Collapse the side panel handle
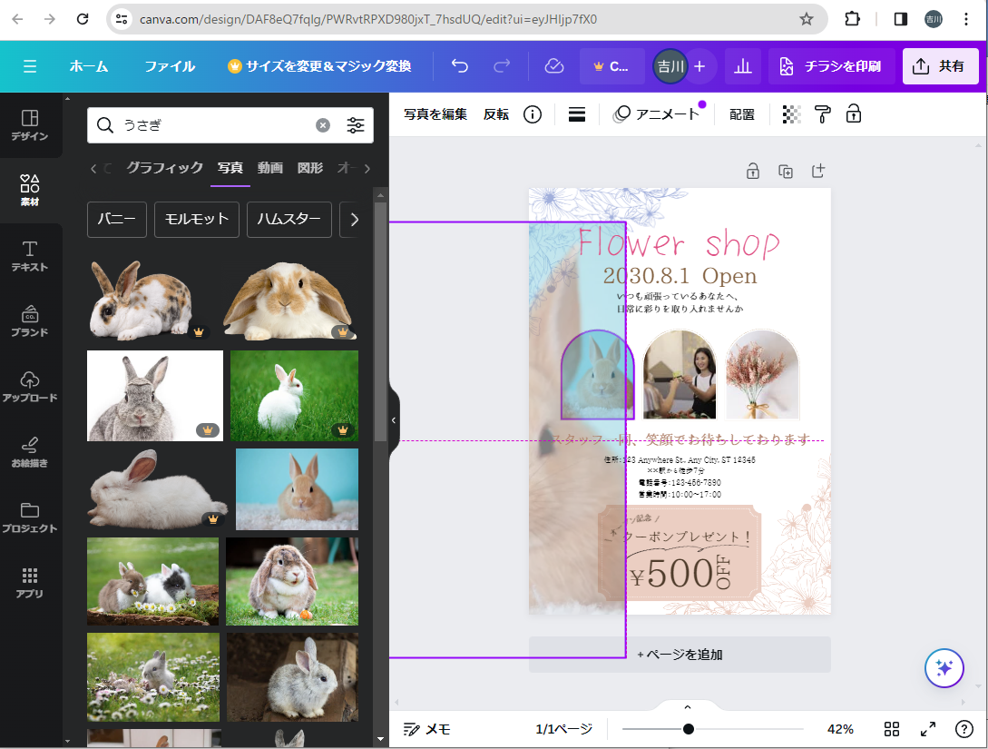The height and width of the screenshot is (749, 988). (x=394, y=420)
